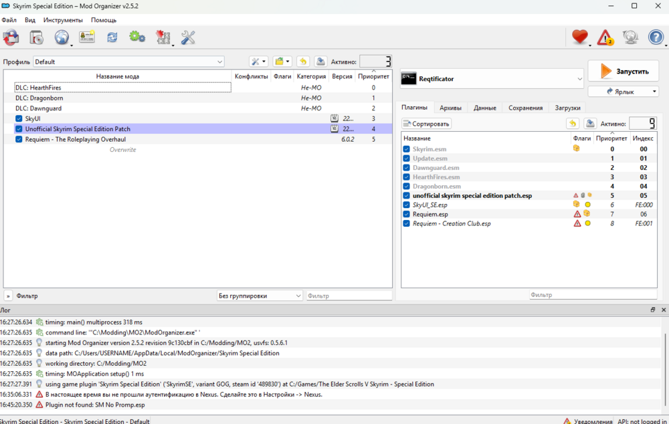
Task: Open the Ярлык shortcut dropdown
Action: pos(654,91)
